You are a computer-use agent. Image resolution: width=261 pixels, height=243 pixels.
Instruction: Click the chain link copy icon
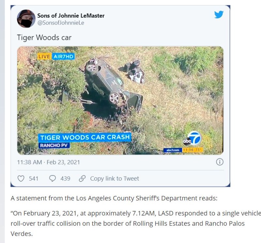tap(82, 179)
